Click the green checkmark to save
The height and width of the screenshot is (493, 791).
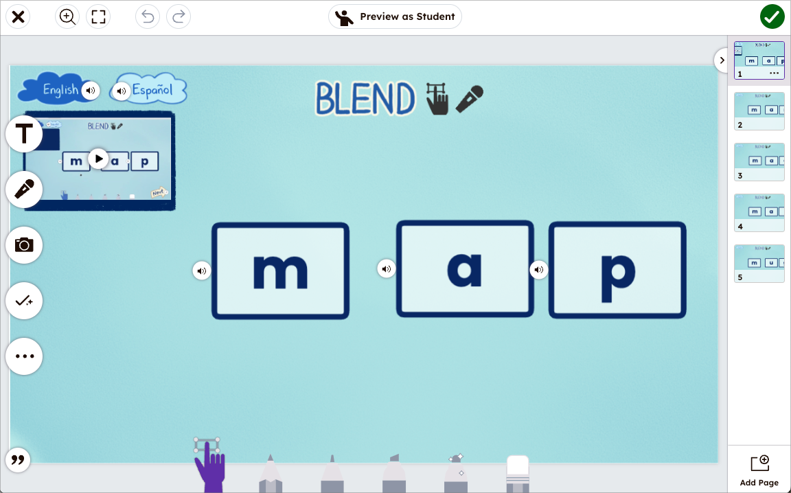click(772, 16)
